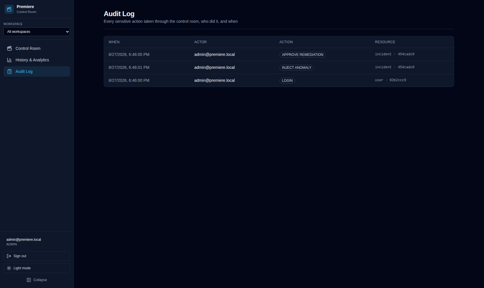Click incident 454cadc0 in APPROVE REMEDIATION row
The image size is (484, 288).
point(395,54)
